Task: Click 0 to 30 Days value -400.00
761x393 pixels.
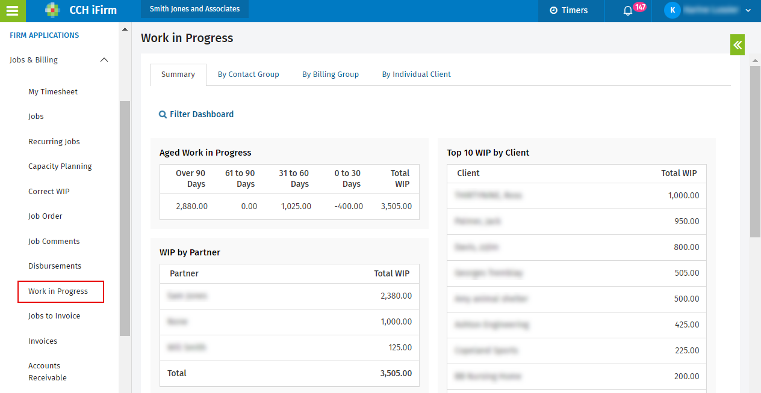Action: [349, 206]
